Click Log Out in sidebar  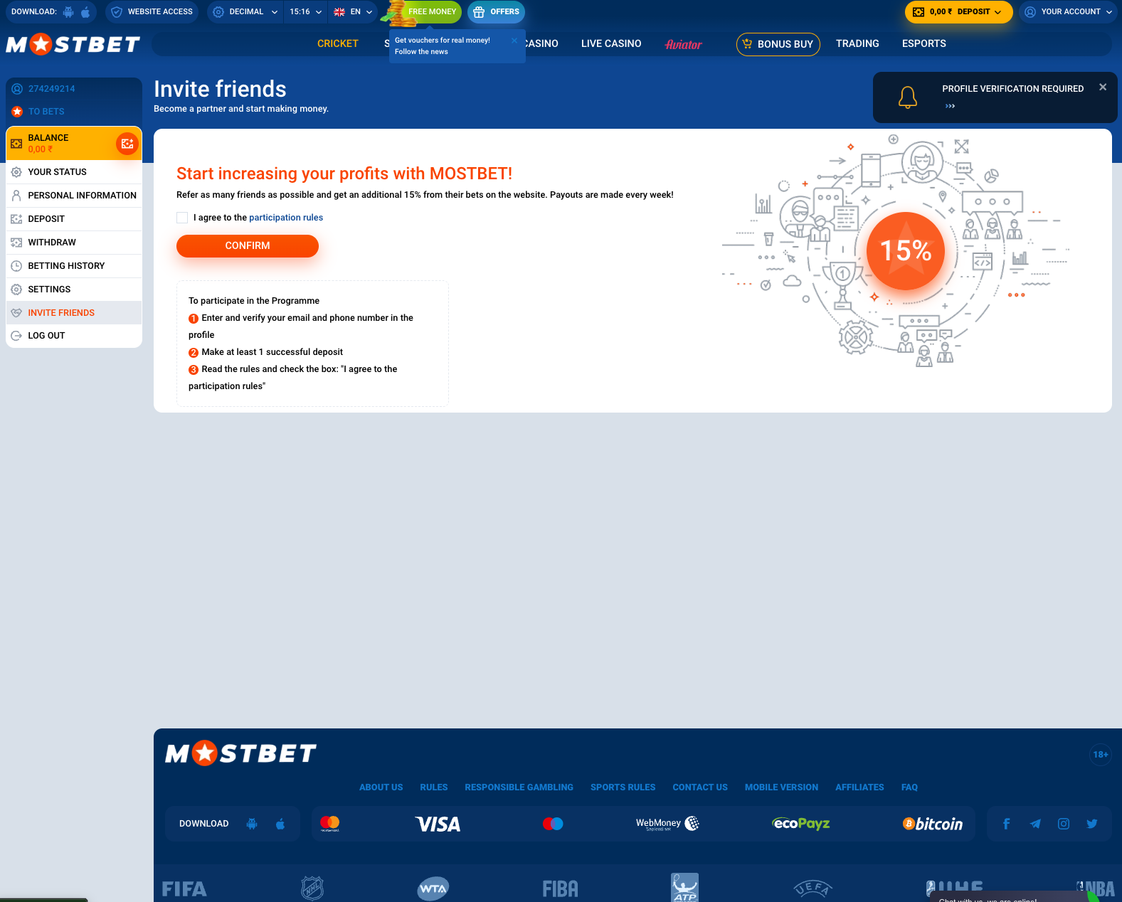[74, 336]
